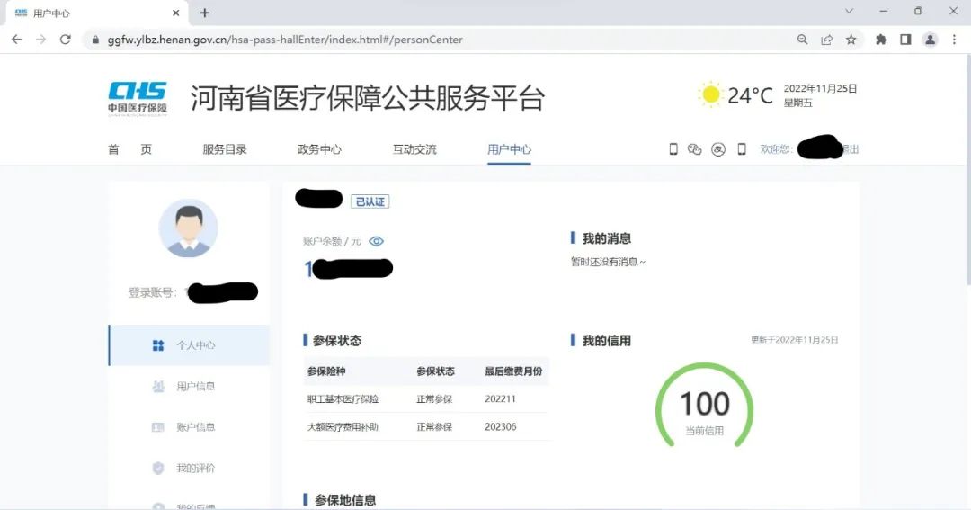Screen dimensions: 971x510
Task: Open the 政务中心 navigation item
Action: coord(319,149)
